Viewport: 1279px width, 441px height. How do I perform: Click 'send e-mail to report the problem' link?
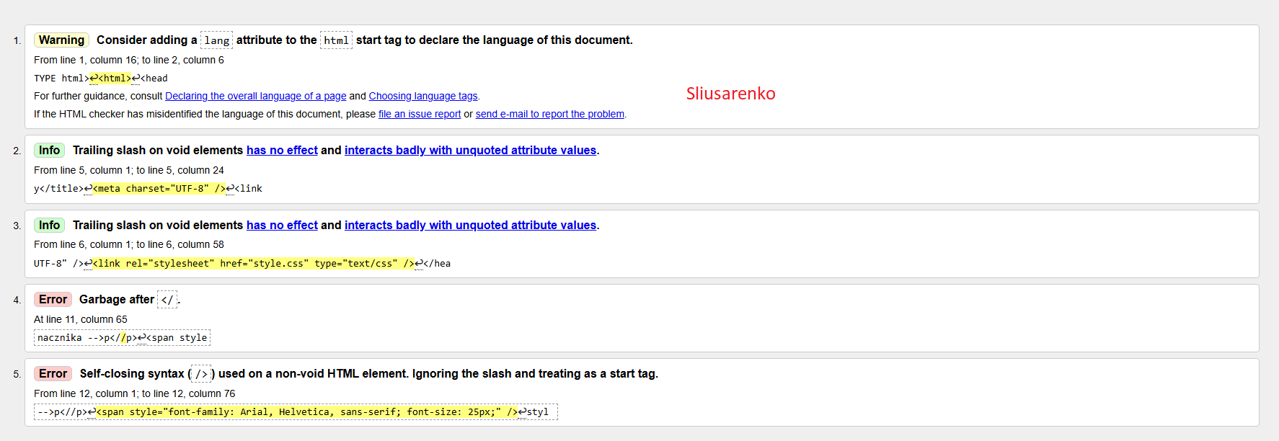pos(549,114)
